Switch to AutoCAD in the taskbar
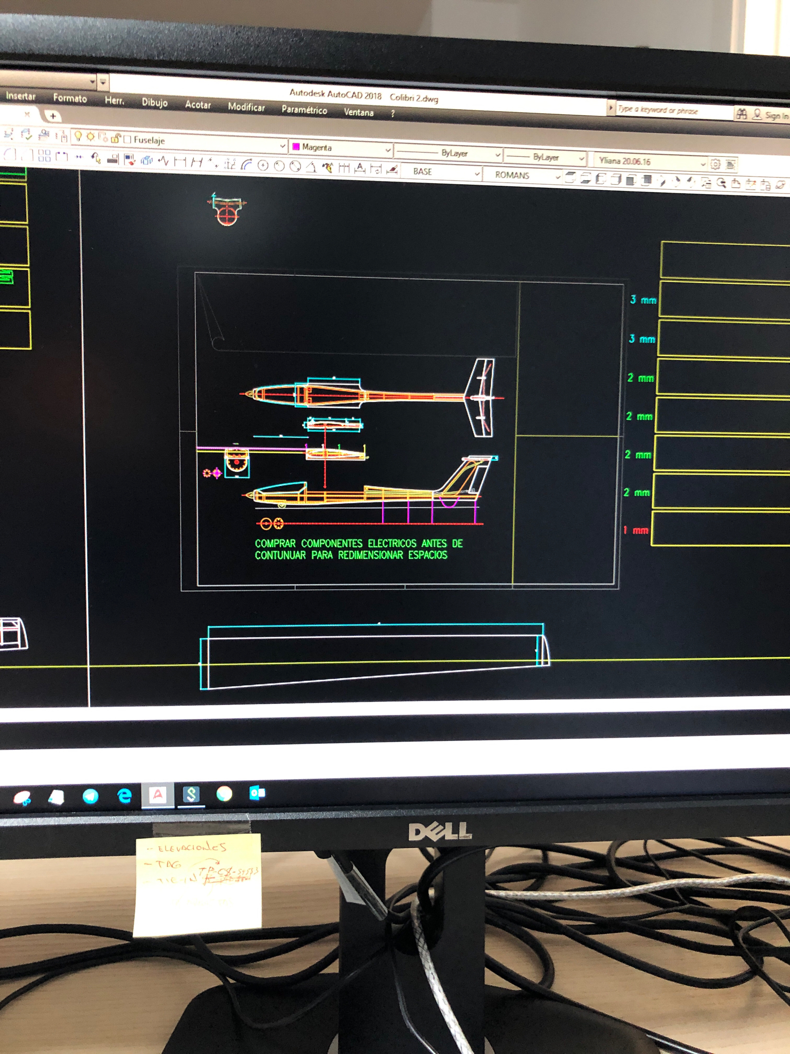Screen dimensions: 790x1054 point(158,795)
